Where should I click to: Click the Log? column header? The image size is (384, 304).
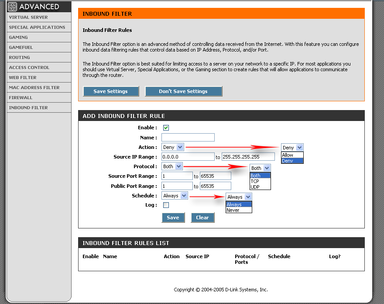tap(335, 256)
